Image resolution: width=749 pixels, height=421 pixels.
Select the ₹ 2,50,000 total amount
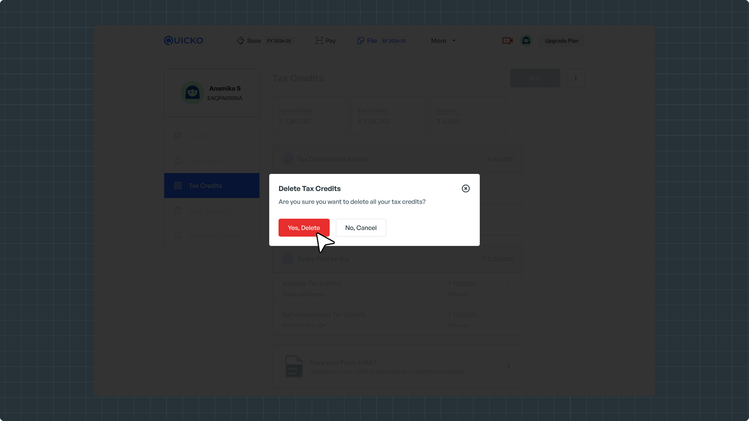coord(498,259)
